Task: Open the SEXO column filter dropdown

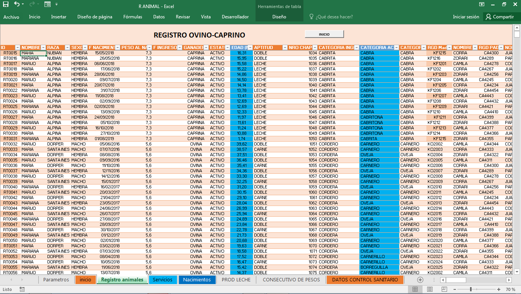Action: [85, 47]
